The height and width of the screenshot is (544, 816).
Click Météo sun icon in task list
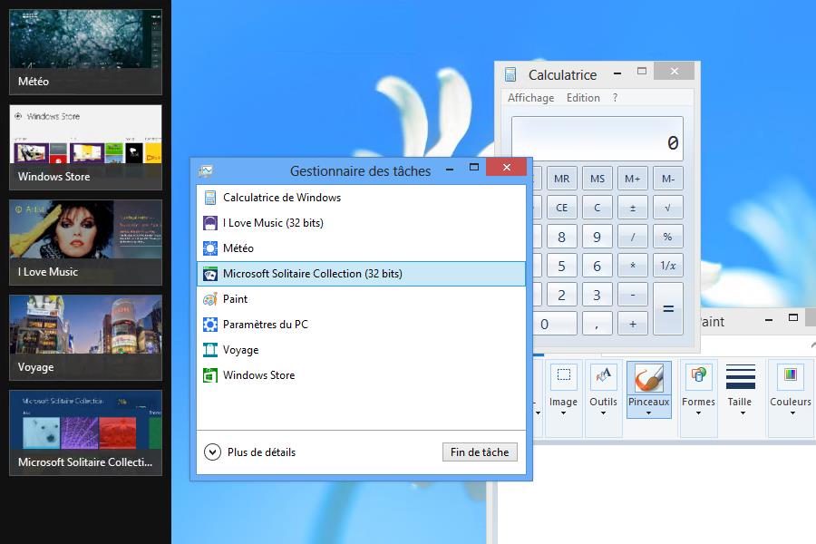point(210,248)
